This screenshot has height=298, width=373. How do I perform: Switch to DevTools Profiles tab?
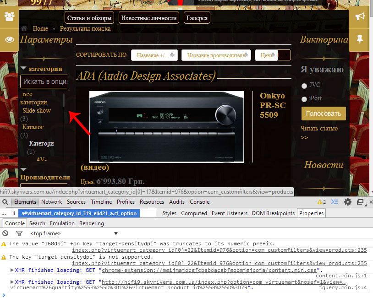coord(126,202)
